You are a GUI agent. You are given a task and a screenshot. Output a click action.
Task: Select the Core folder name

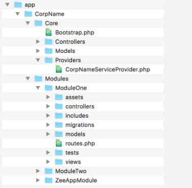coord(51,23)
